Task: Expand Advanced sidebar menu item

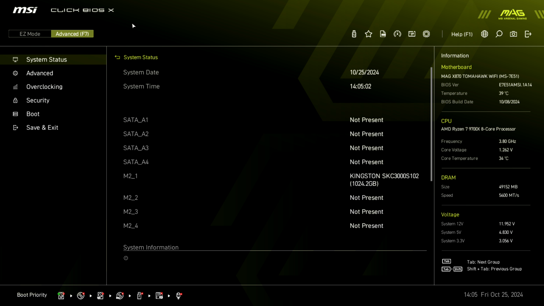Action: 39,73
